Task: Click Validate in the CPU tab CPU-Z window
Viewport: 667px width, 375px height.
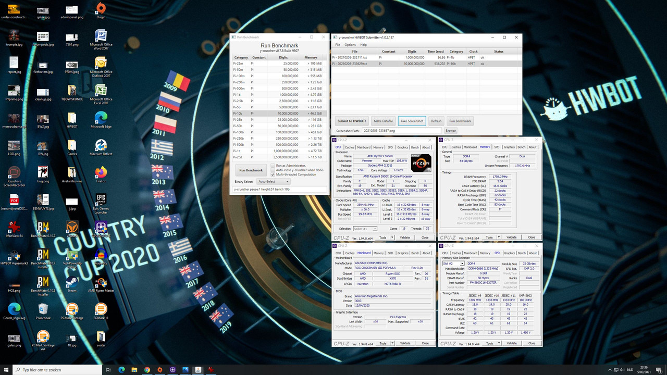Action: click(405, 237)
